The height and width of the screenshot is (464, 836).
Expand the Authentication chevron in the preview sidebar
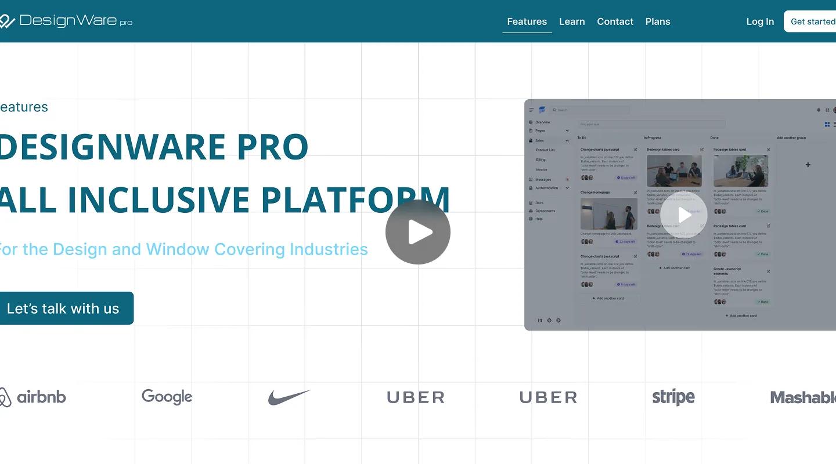coord(567,188)
